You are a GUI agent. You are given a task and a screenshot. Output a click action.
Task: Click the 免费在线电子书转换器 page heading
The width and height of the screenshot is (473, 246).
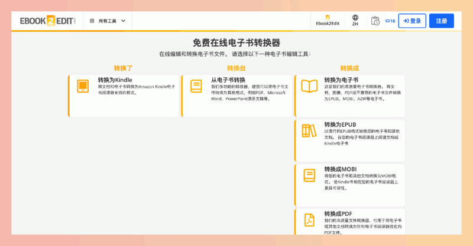coord(237,42)
